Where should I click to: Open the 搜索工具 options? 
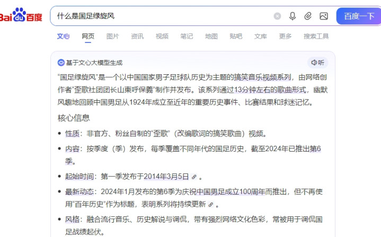316,36
